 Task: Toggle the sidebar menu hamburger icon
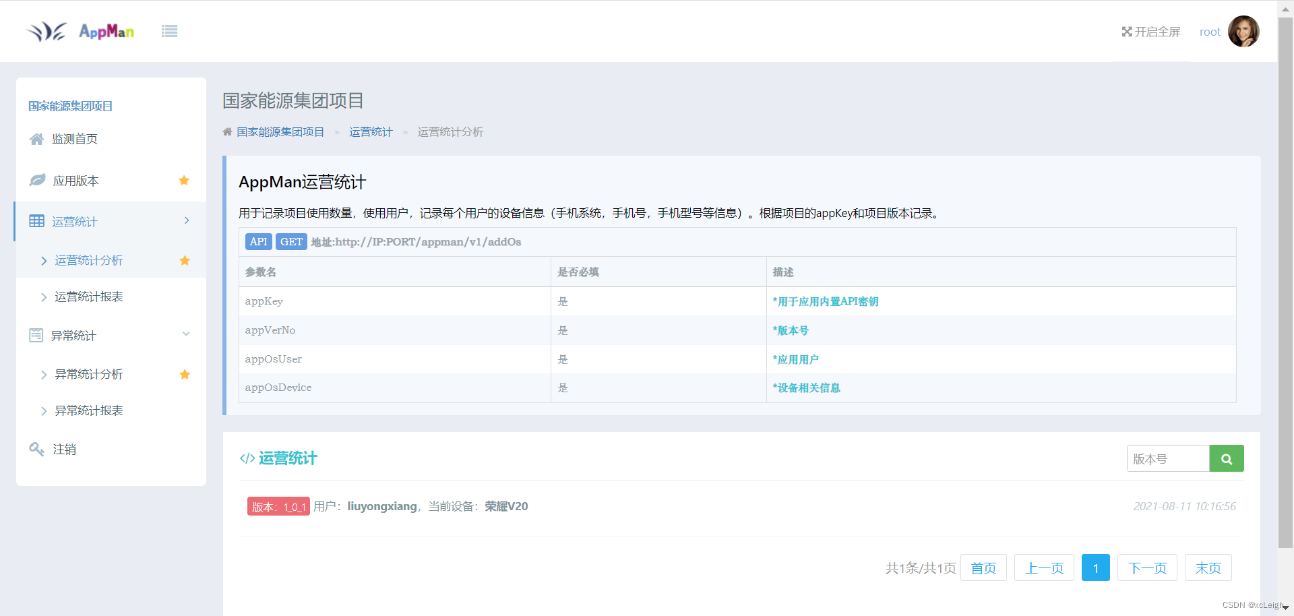(x=169, y=31)
